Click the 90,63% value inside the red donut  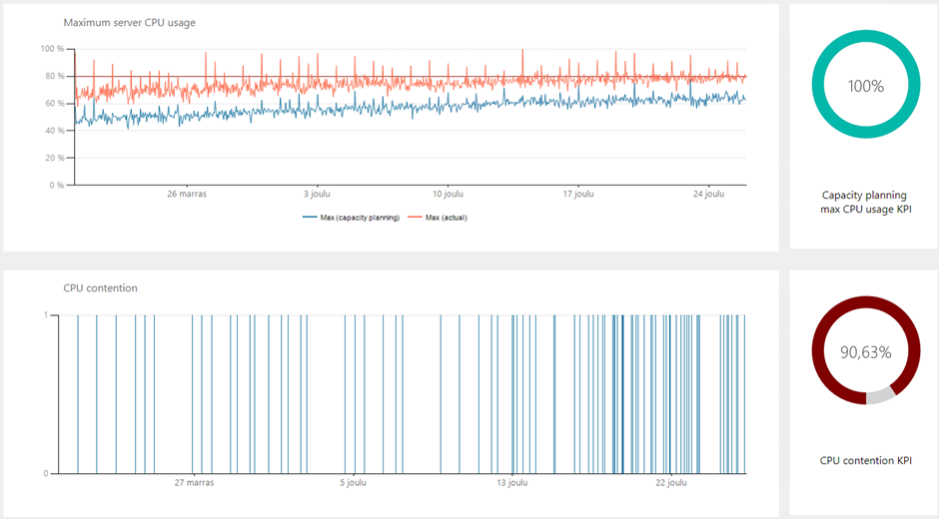[x=865, y=351]
